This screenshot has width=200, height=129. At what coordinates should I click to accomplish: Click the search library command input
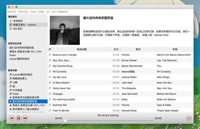click(x=100, y=11)
